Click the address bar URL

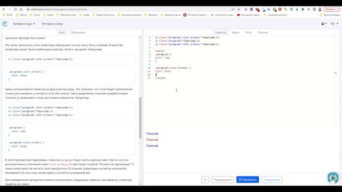tap(59, 10)
